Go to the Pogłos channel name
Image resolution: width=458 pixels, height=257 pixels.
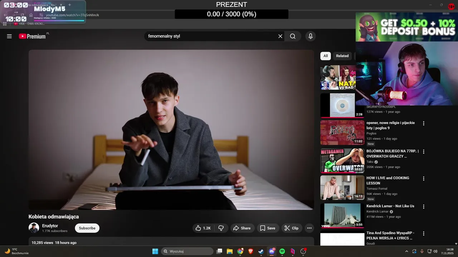click(371, 133)
